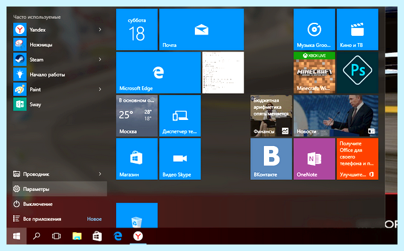Open Диспетчер телефонов tile
Viewport: 404px width, 251px height.
[x=180, y=115]
